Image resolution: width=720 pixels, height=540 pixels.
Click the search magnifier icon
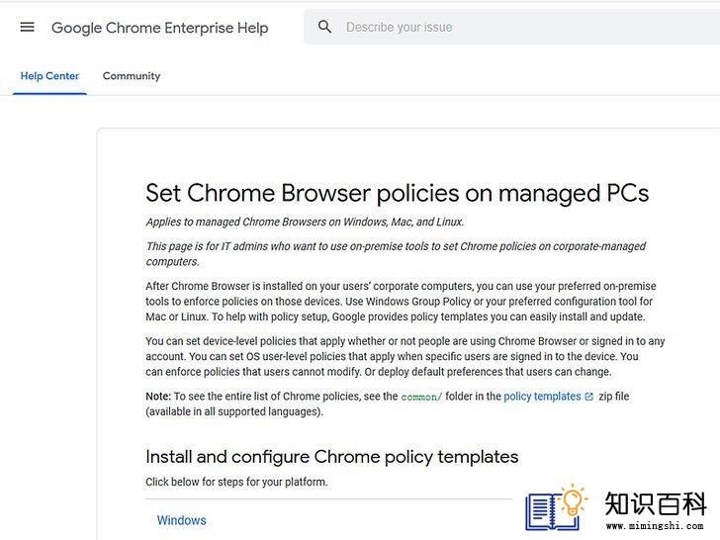click(x=324, y=27)
